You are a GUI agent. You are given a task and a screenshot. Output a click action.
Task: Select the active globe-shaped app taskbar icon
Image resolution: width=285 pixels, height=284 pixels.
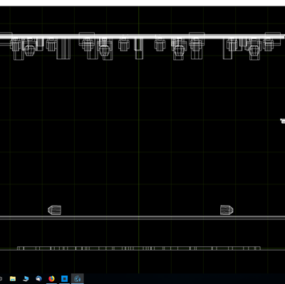(78, 279)
